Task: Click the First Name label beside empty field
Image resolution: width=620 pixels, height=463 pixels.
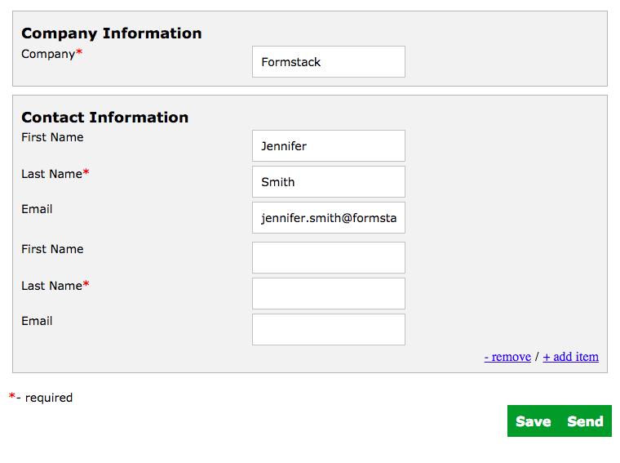Action: (52, 249)
